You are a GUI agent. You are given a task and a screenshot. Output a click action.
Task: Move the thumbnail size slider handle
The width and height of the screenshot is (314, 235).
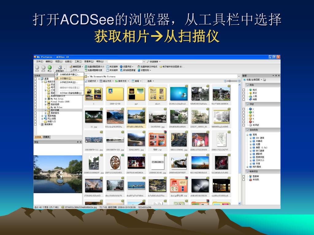click(230, 81)
